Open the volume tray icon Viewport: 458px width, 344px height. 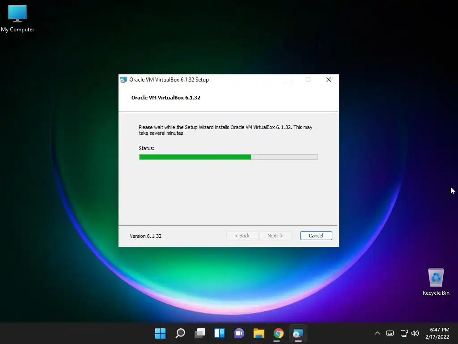pyautogui.click(x=415, y=333)
